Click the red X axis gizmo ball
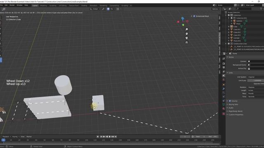 click(178, 22)
